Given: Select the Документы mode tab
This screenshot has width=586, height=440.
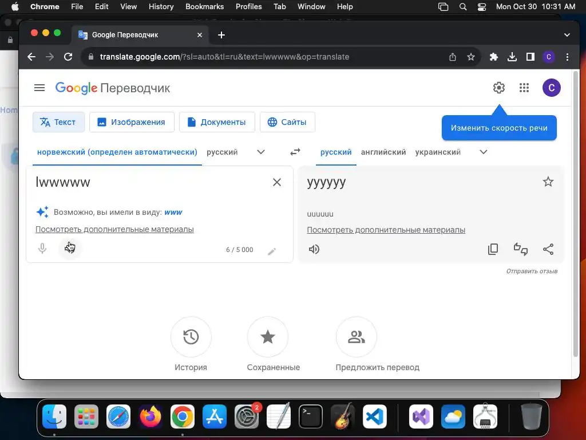Looking at the screenshot, I should pyautogui.click(x=217, y=122).
